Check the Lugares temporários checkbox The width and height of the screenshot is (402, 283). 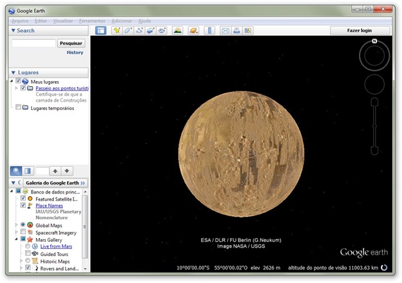point(18,107)
